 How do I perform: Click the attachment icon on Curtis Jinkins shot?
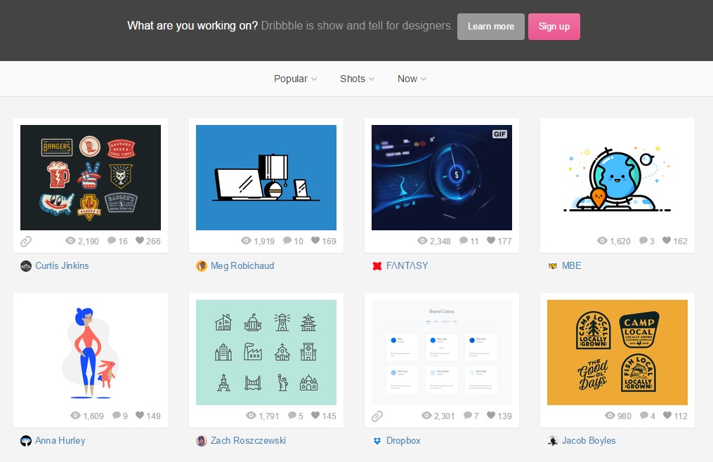coord(26,241)
